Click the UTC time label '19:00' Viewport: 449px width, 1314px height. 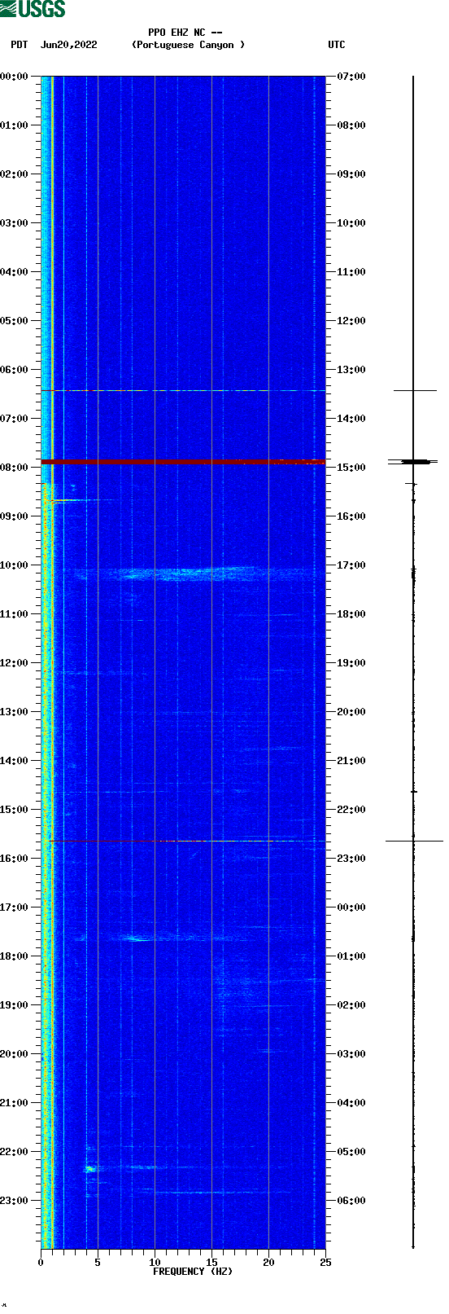[x=351, y=663]
